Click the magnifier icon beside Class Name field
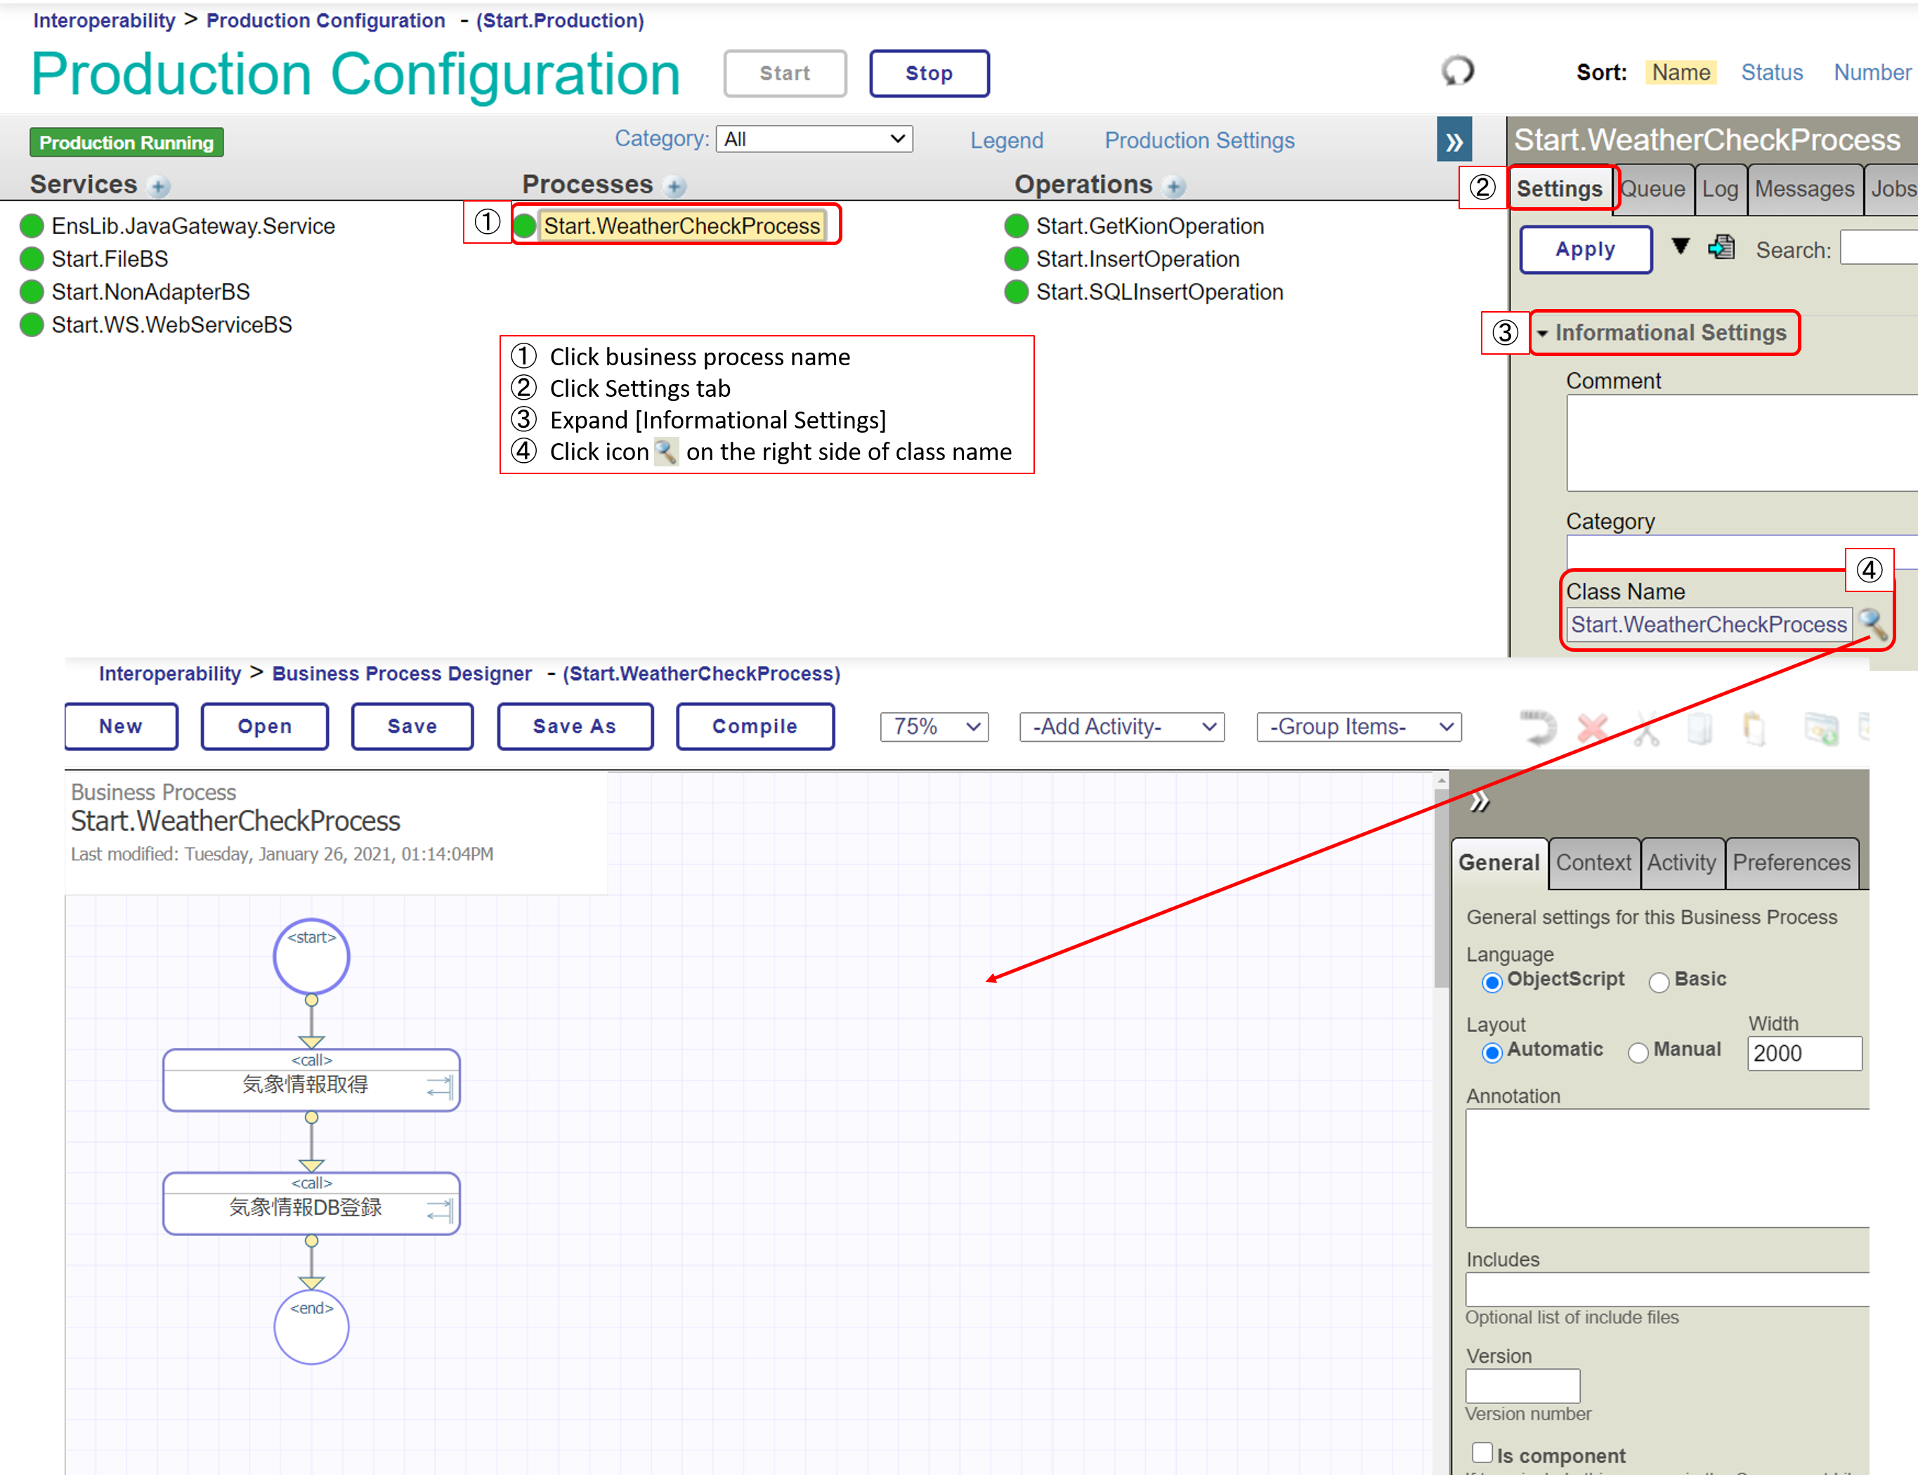This screenshot has width=1918, height=1475. (x=1872, y=624)
